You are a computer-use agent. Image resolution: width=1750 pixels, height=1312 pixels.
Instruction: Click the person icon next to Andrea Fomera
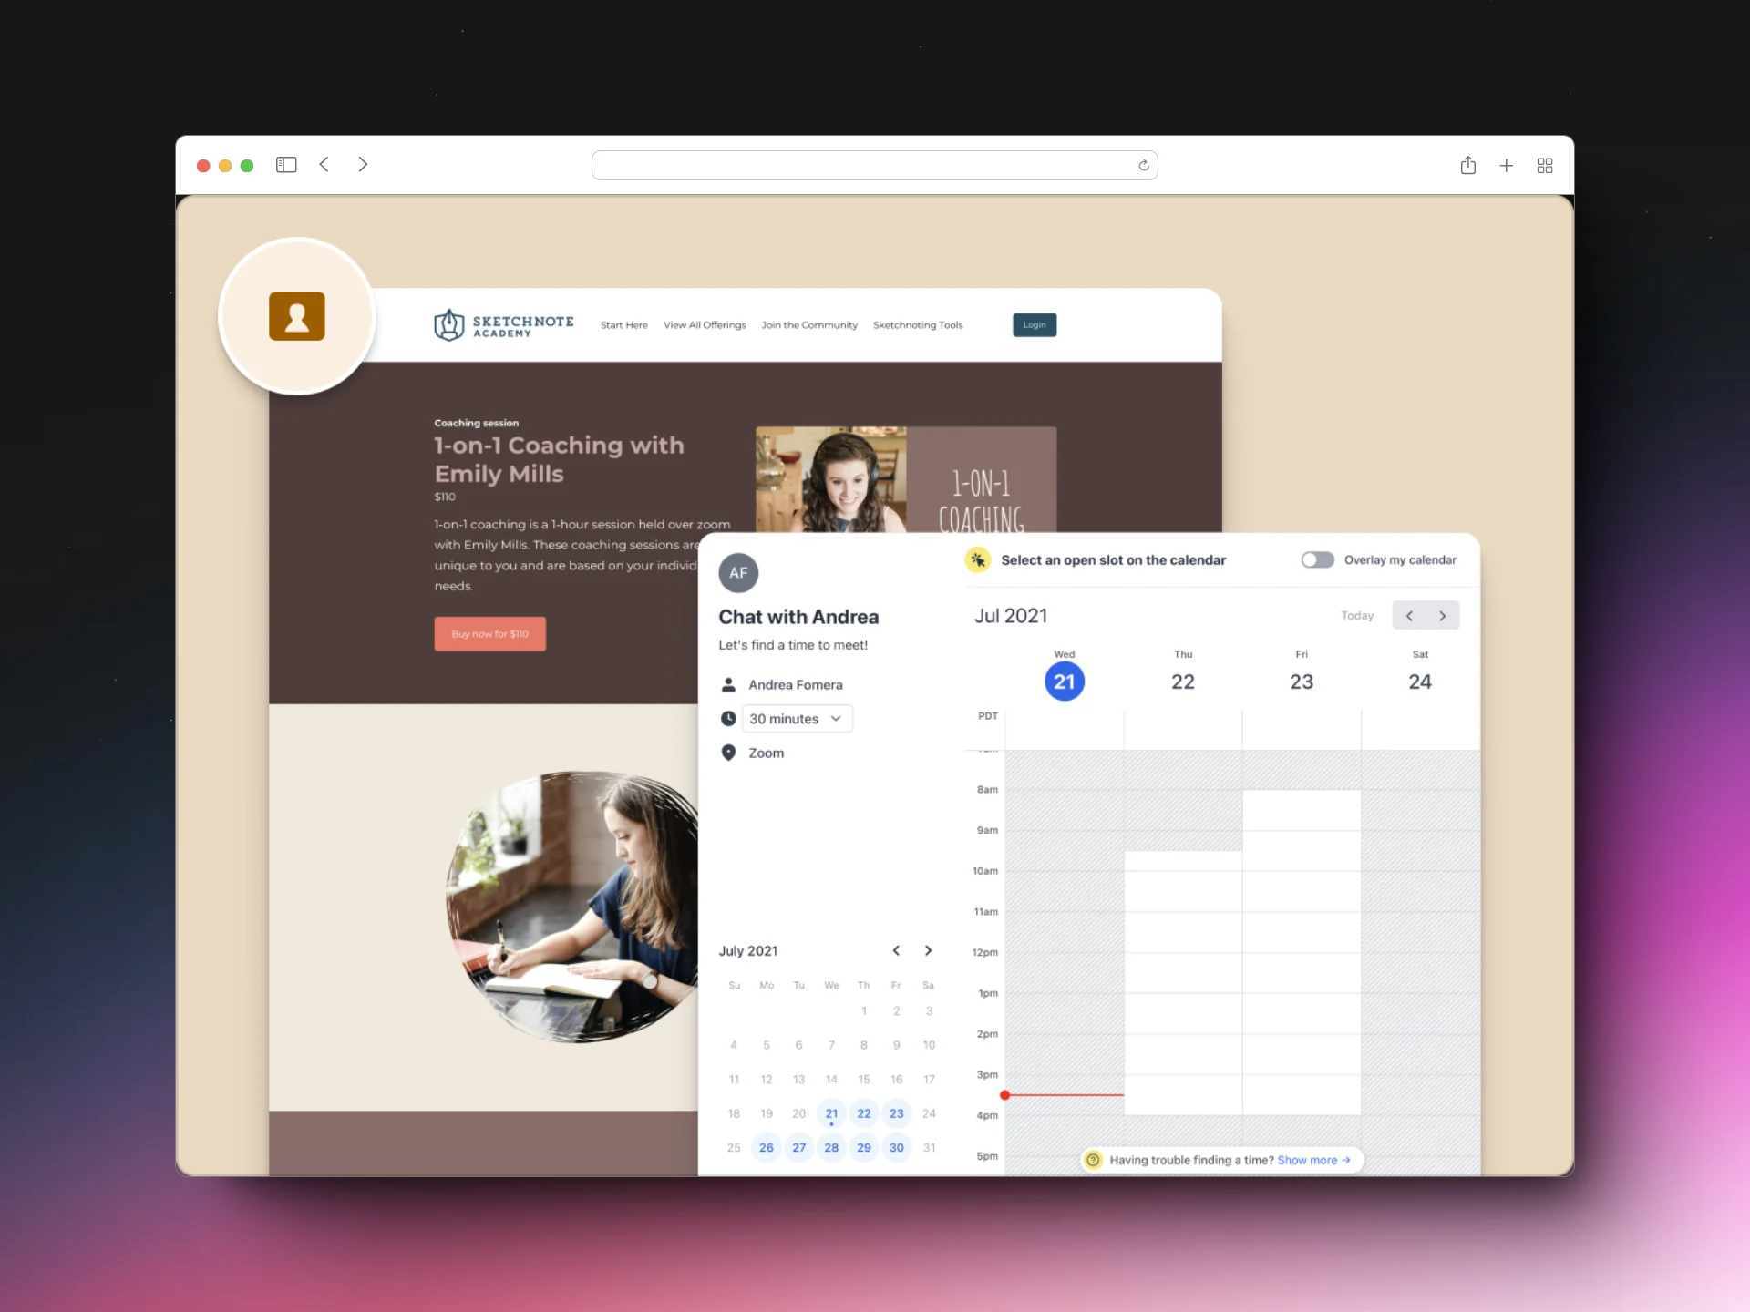727,683
